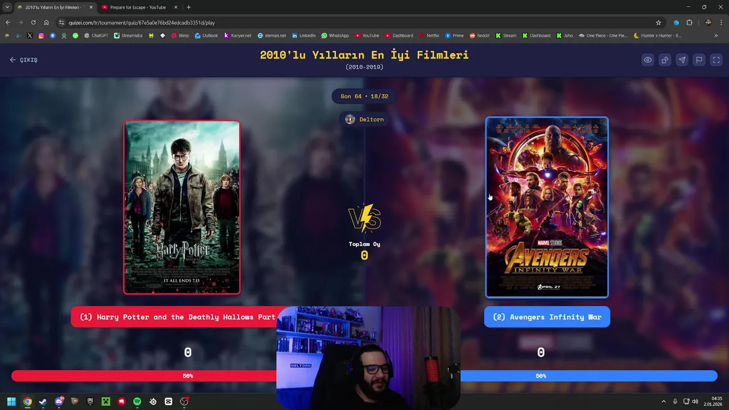Click the quizei.com address bar

(359, 23)
